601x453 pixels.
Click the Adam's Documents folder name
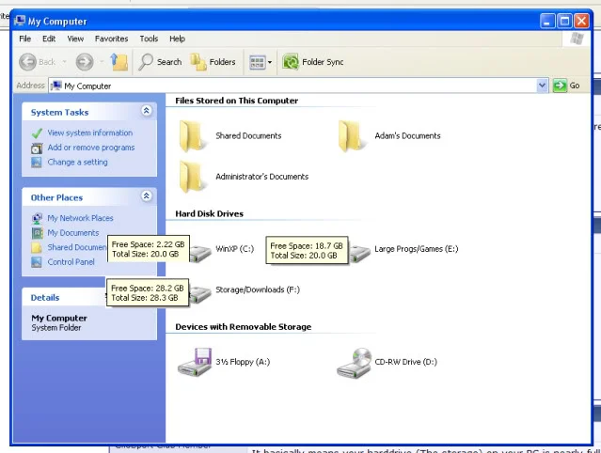[408, 136]
